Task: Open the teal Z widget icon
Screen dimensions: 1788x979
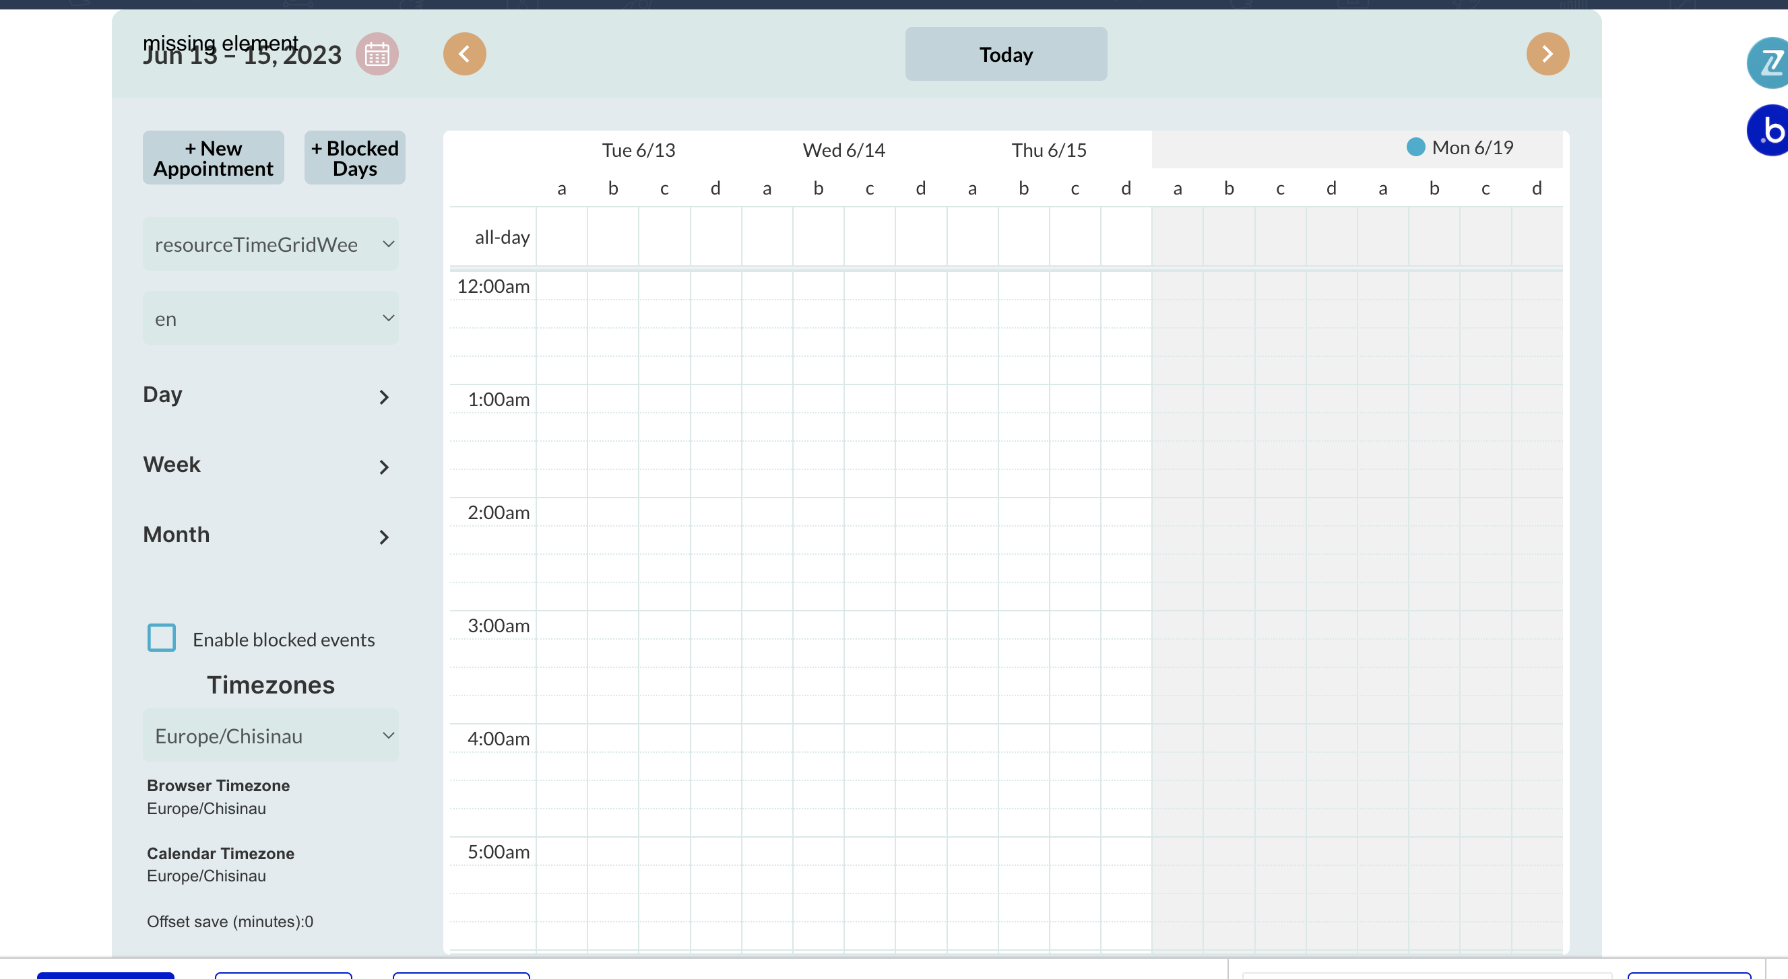Action: coord(1768,63)
